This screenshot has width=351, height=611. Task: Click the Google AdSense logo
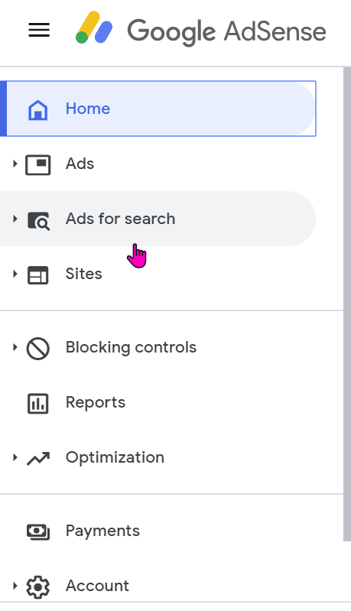click(200, 30)
